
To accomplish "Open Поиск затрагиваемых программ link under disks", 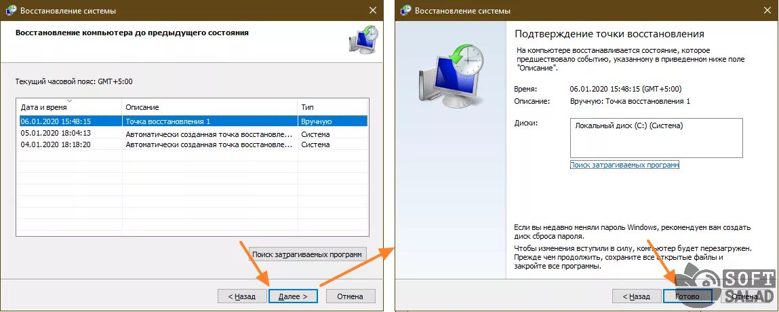I will (624, 165).
